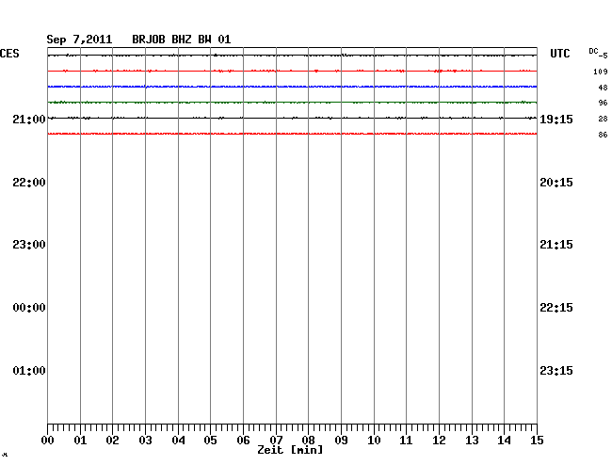Click minute tick label 04
Screen dimensions: 612x465
click(178, 441)
